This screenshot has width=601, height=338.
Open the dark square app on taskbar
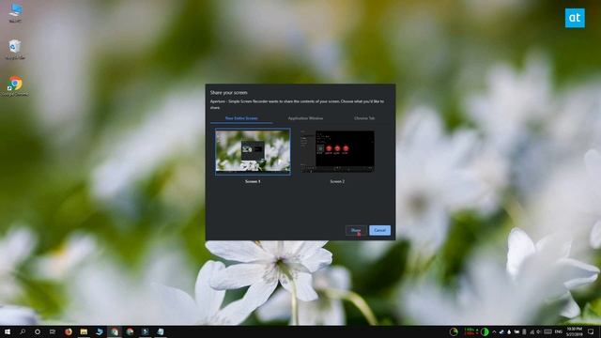click(145, 331)
